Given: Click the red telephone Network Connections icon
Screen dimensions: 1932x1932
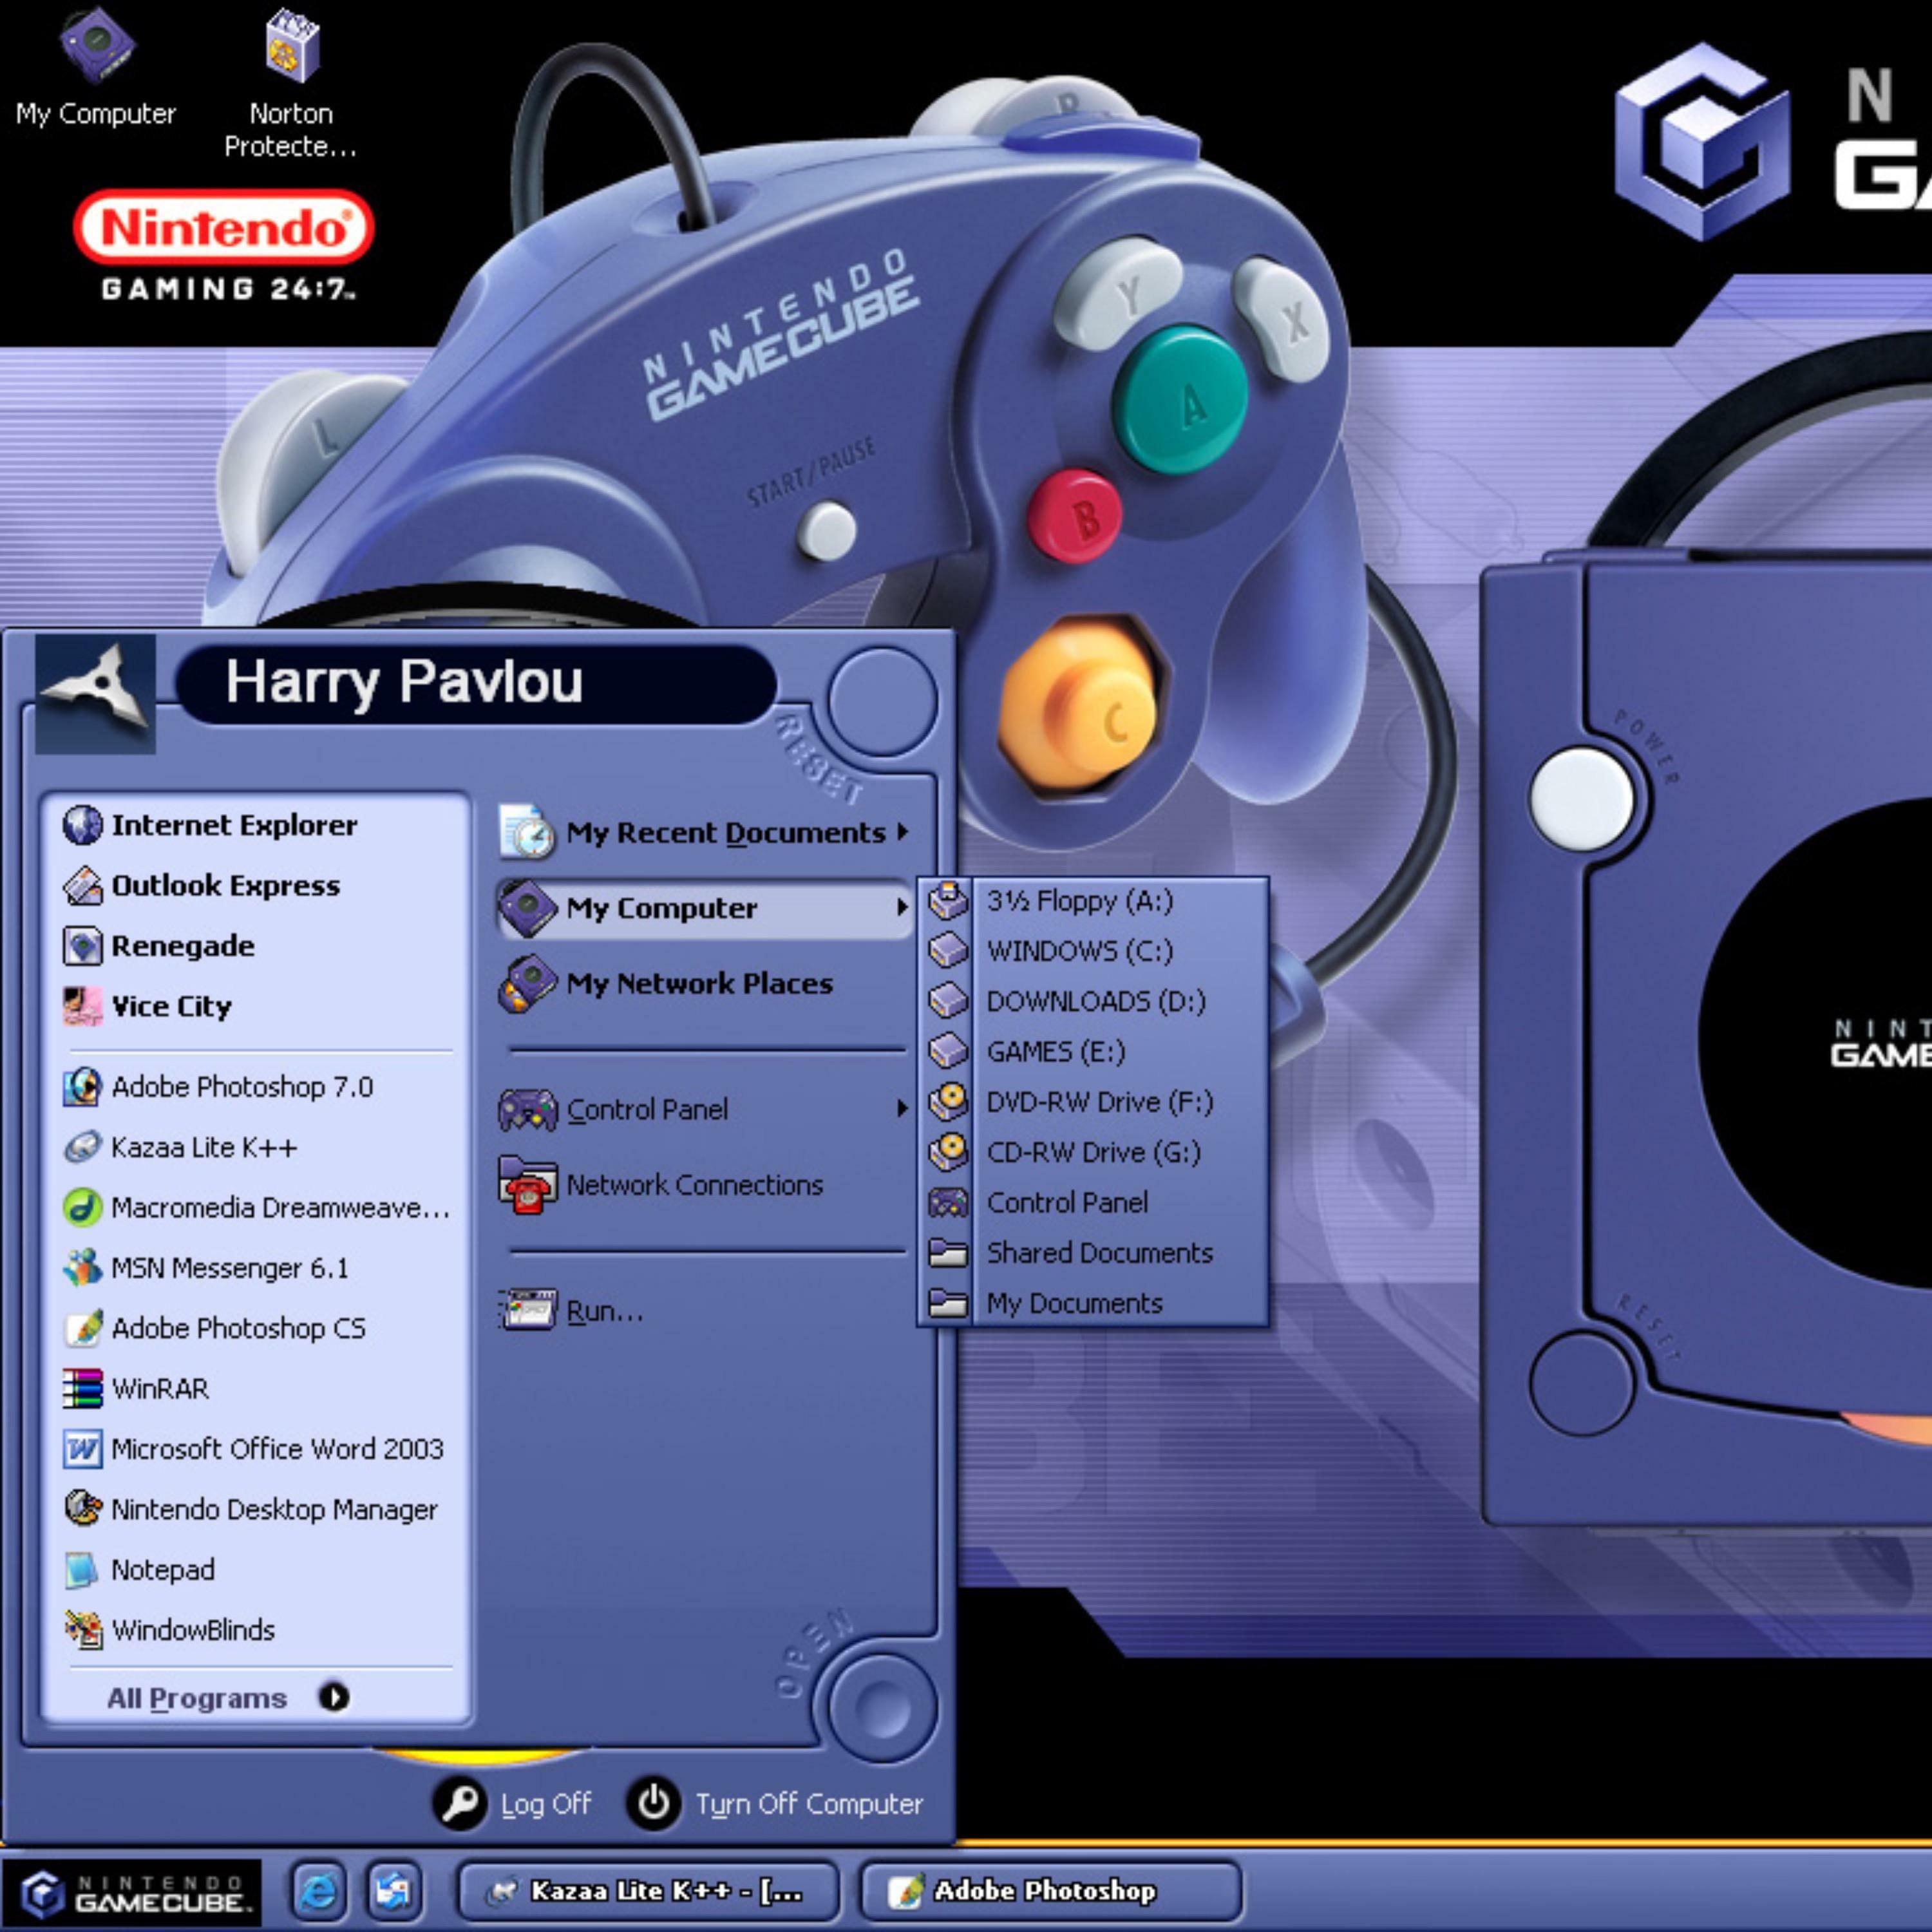Looking at the screenshot, I should pos(528,1185).
